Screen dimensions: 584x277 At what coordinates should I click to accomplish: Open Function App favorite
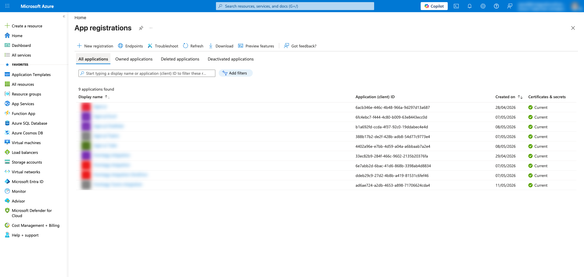tap(23, 113)
